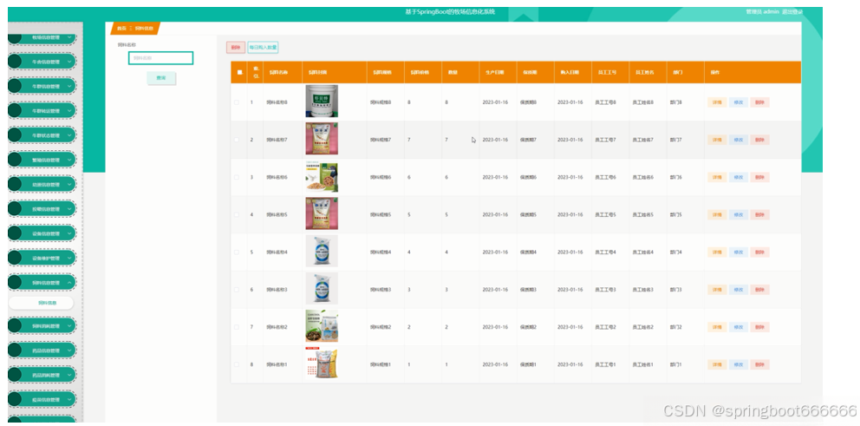The height and width of the screenshot is (426, 860).
Task: Click the red 删除 button above the table
Action: point(235,47)
